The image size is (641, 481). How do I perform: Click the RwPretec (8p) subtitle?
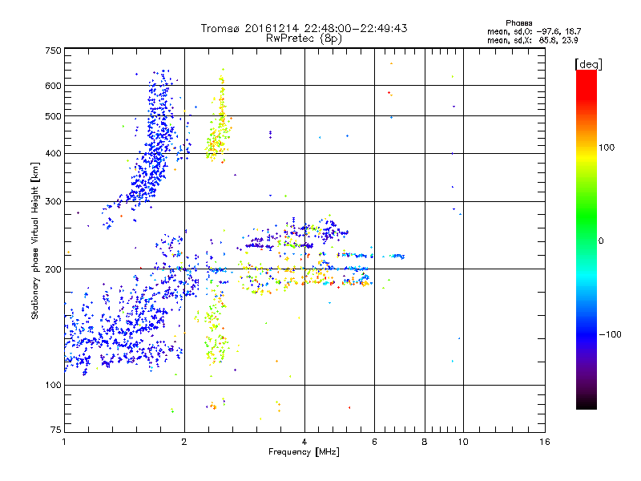pos(304,38)
